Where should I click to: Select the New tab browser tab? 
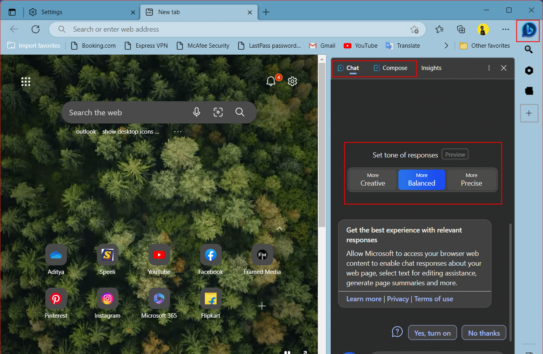pyautogui.click(x=199, y=12)
